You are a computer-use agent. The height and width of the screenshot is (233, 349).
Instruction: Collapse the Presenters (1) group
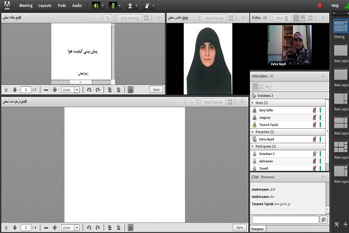tap(252, 132)
